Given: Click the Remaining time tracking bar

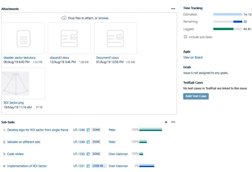Looking at the screenshot, I should tap(228, 21).
